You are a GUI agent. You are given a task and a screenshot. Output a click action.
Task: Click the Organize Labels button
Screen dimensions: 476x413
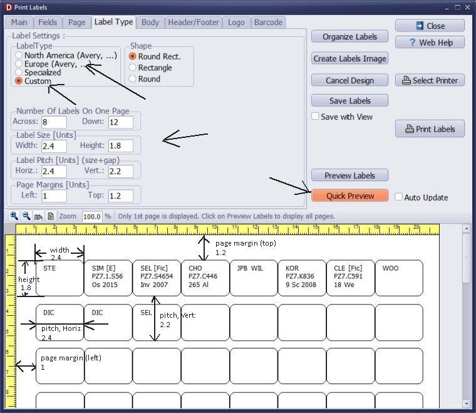(349, 36)
